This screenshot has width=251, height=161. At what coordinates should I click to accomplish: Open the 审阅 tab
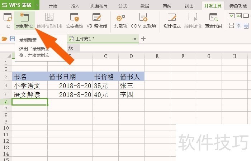(x=167, y=6)
